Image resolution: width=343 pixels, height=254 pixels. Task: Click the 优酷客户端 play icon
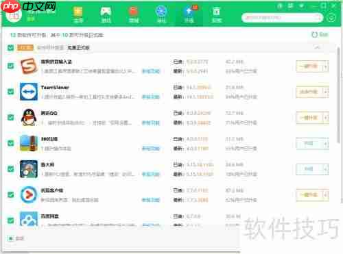29,194
